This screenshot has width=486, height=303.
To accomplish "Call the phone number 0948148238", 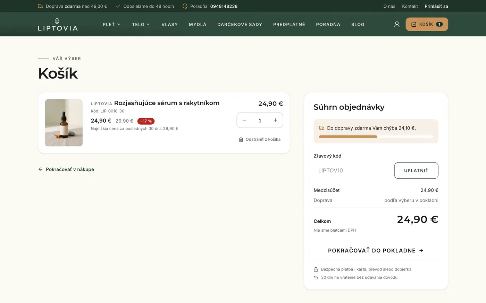I will [x=224, y=6].
